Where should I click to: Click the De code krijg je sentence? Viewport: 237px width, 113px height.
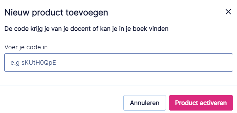[87, 29]
